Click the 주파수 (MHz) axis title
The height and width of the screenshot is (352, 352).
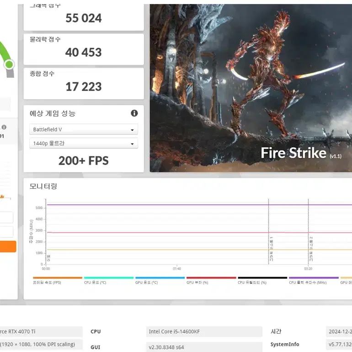31,231
